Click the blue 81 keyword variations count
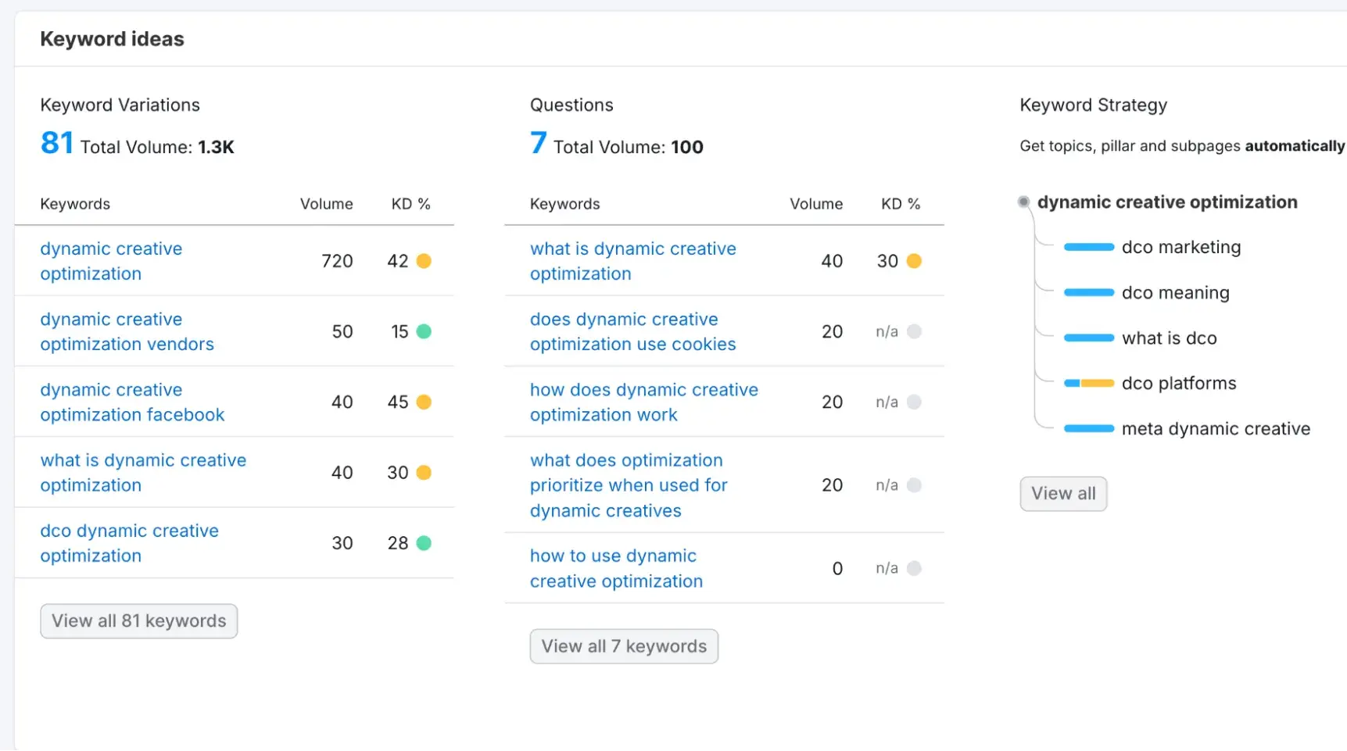This screenshot has width=1347, height=751. coord(57,144)
